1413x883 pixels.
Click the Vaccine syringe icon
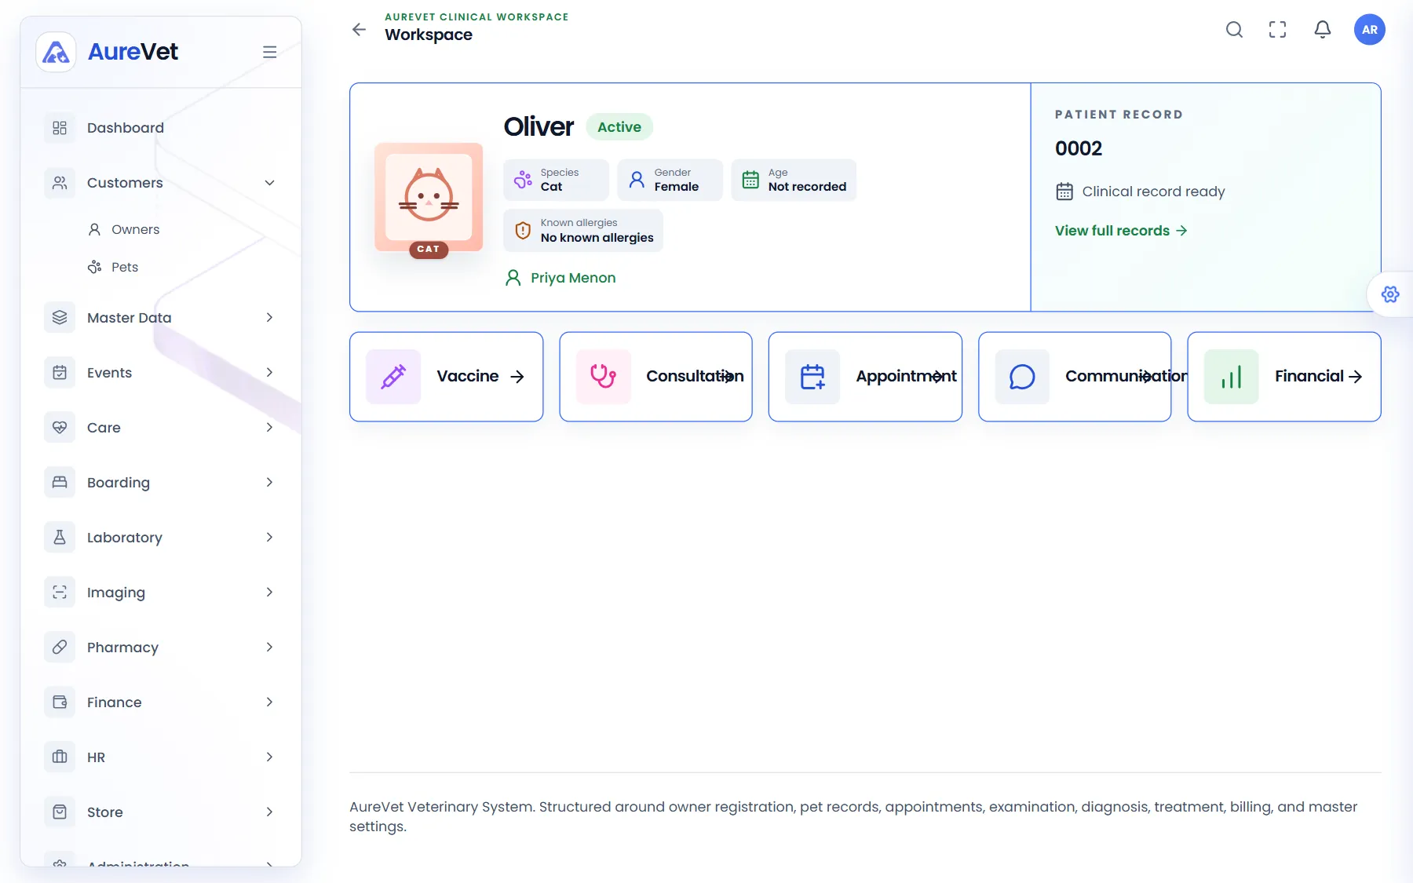coord(393,377)
